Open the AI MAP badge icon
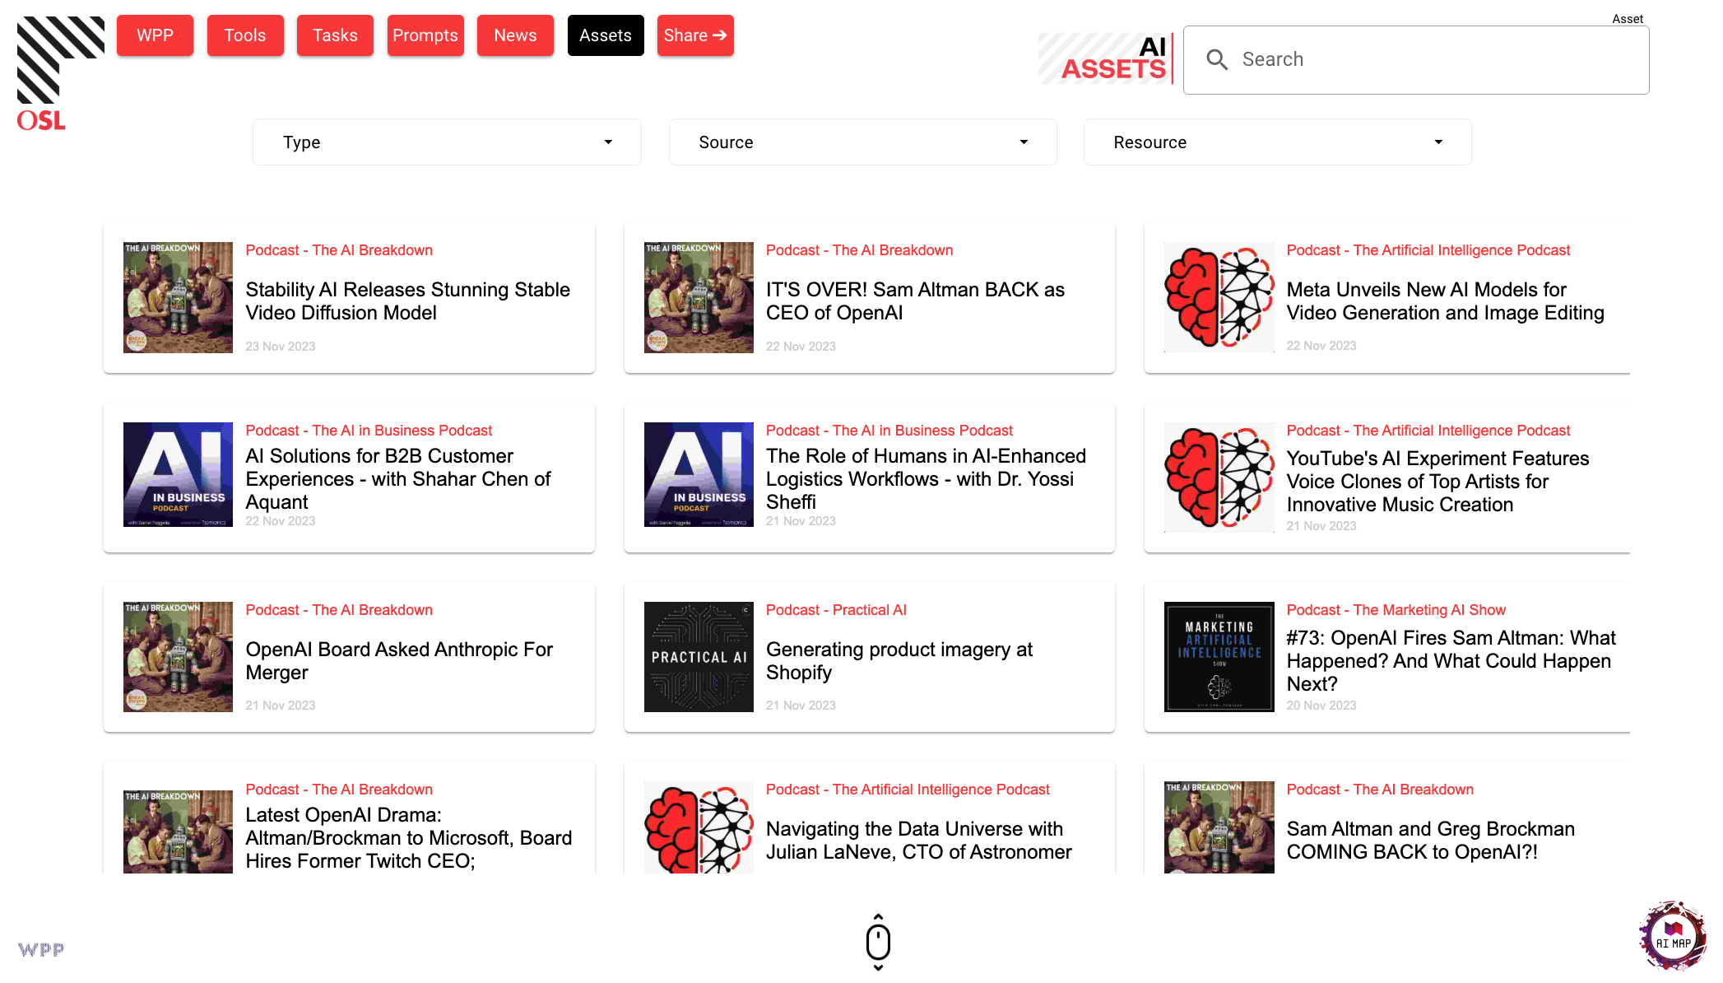This screenshot has height=983, width=1723. [x=1673, y=936]
